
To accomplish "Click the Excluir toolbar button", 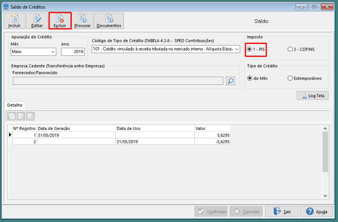I will pyautogui.click(x=60, y=21).
